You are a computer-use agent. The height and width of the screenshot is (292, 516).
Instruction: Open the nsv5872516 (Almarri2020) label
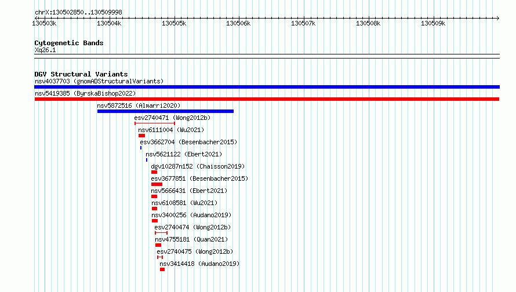click(x=139, y=105)
